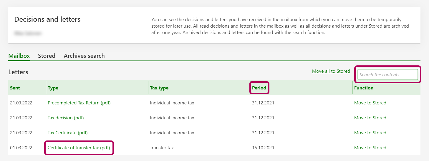Open Precompleted Tax Return pdf
The height and width of the screenshot is (161, 429).
pyautogui.click(x=79, y=103)
